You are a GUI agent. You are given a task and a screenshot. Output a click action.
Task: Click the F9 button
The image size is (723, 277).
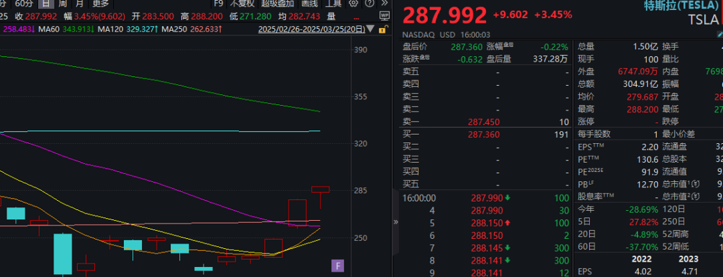pyautogui.click(x=218, y=4)
